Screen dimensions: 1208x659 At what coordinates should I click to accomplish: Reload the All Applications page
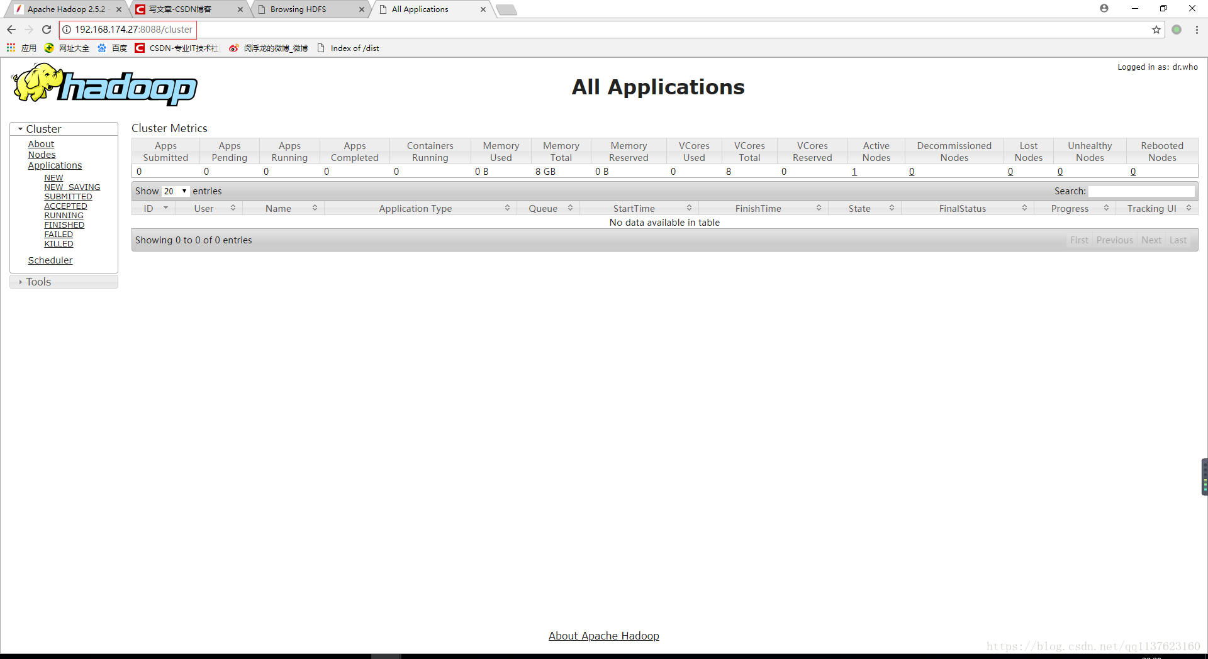47,30
